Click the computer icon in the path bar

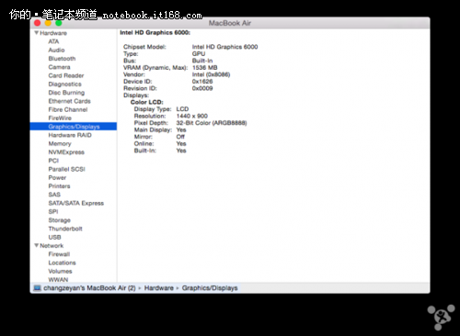coord(37,288)
